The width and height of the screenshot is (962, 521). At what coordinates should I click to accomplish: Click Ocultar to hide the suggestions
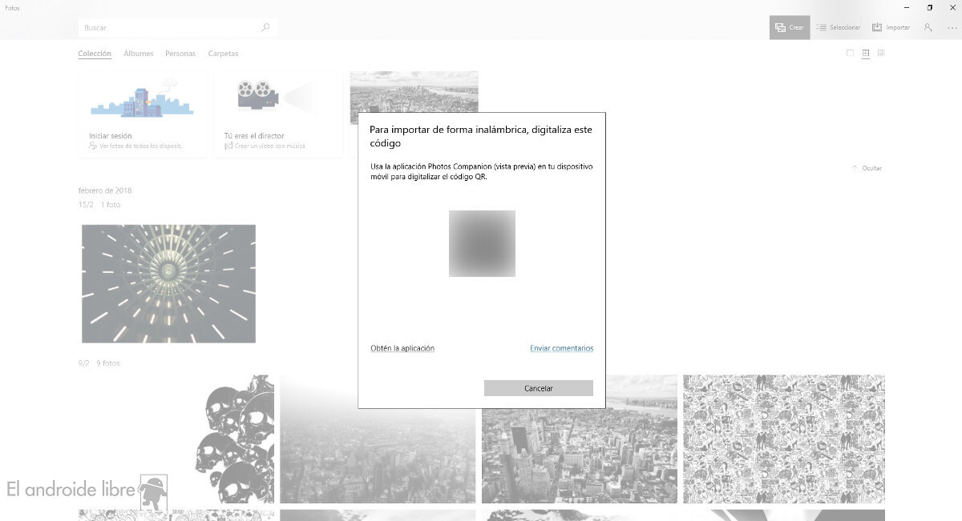[x=867, y=168]
